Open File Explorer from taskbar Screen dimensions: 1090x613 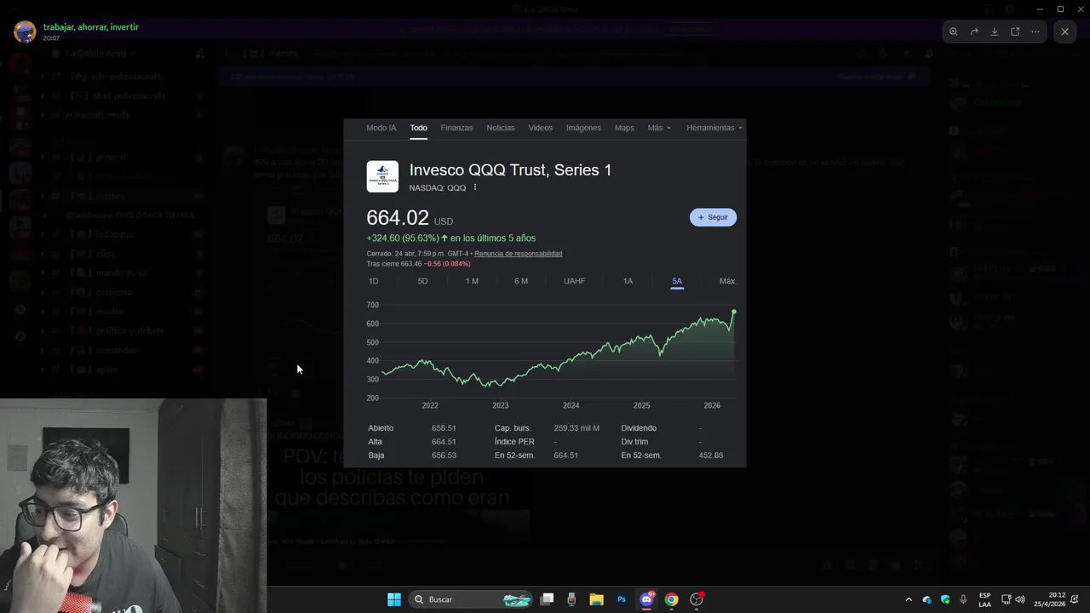tap(596, 599)
